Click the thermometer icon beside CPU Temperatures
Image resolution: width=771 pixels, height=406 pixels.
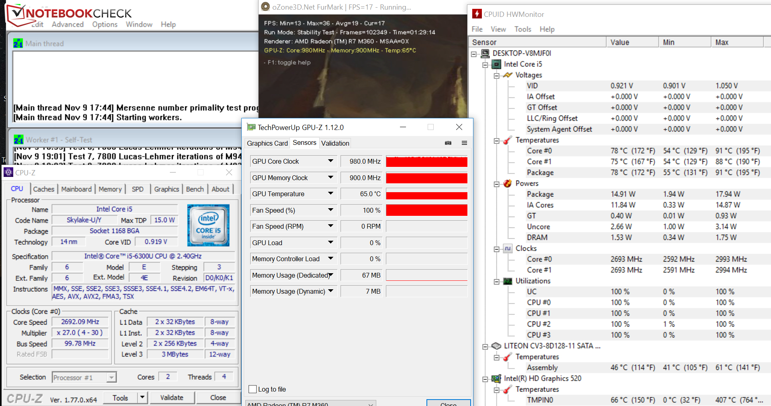tap(508, 140)
